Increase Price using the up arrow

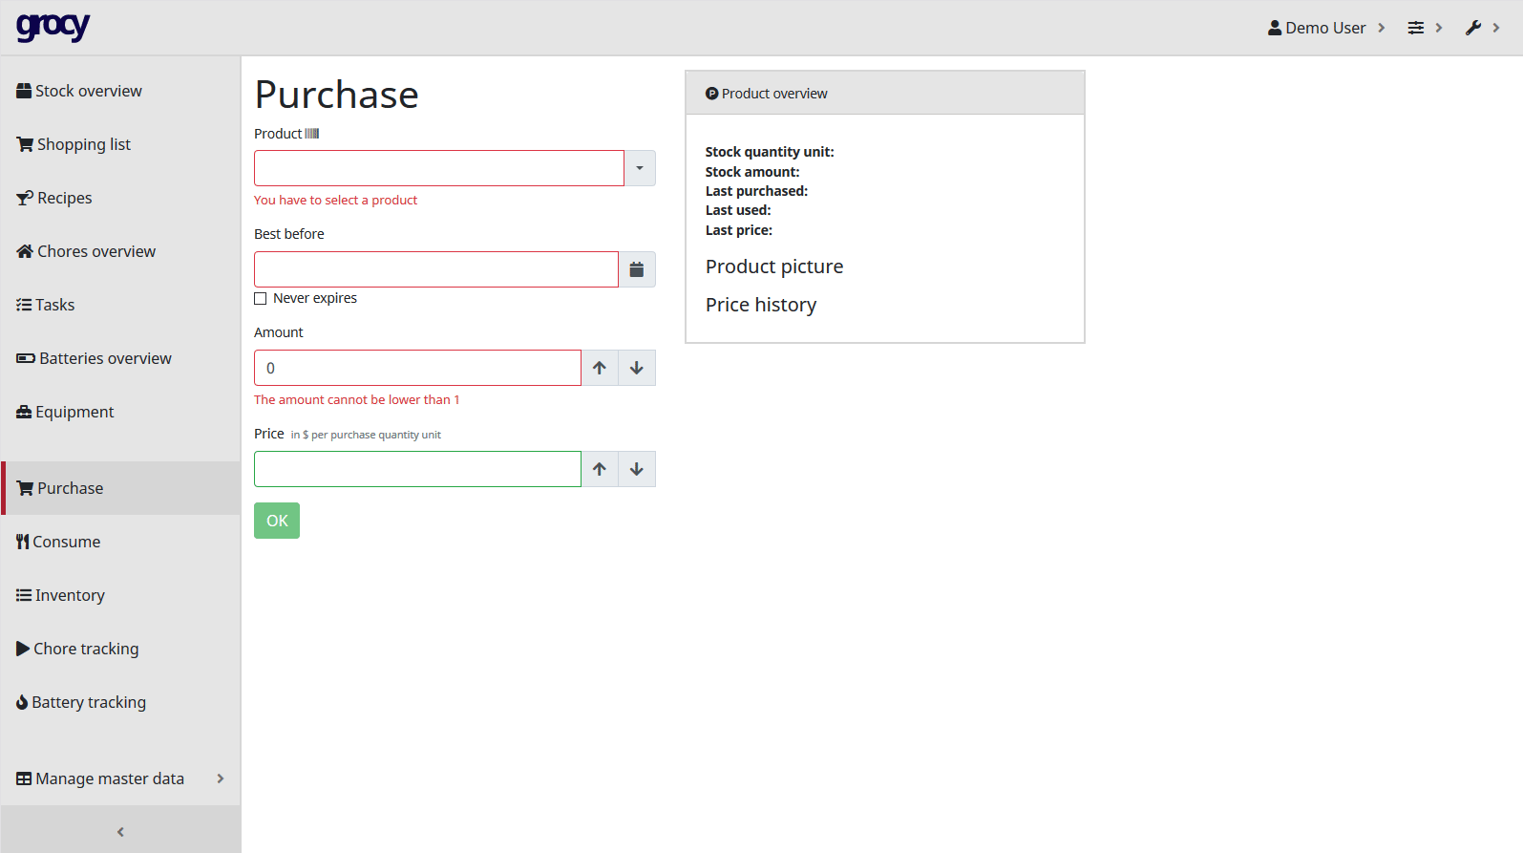(x=600, y=469)
